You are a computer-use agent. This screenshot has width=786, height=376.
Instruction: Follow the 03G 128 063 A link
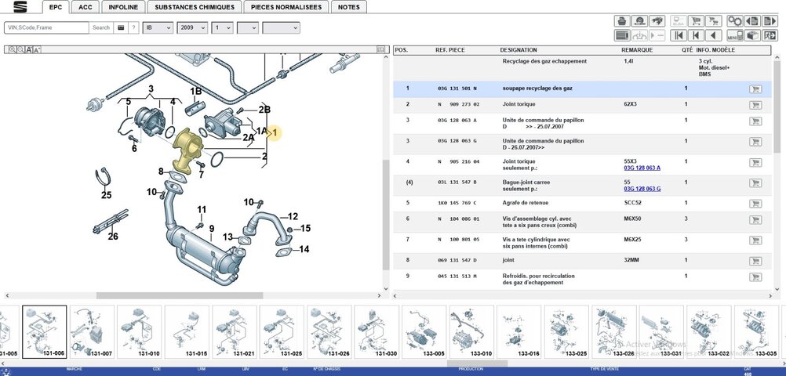[x=642, y=168]
